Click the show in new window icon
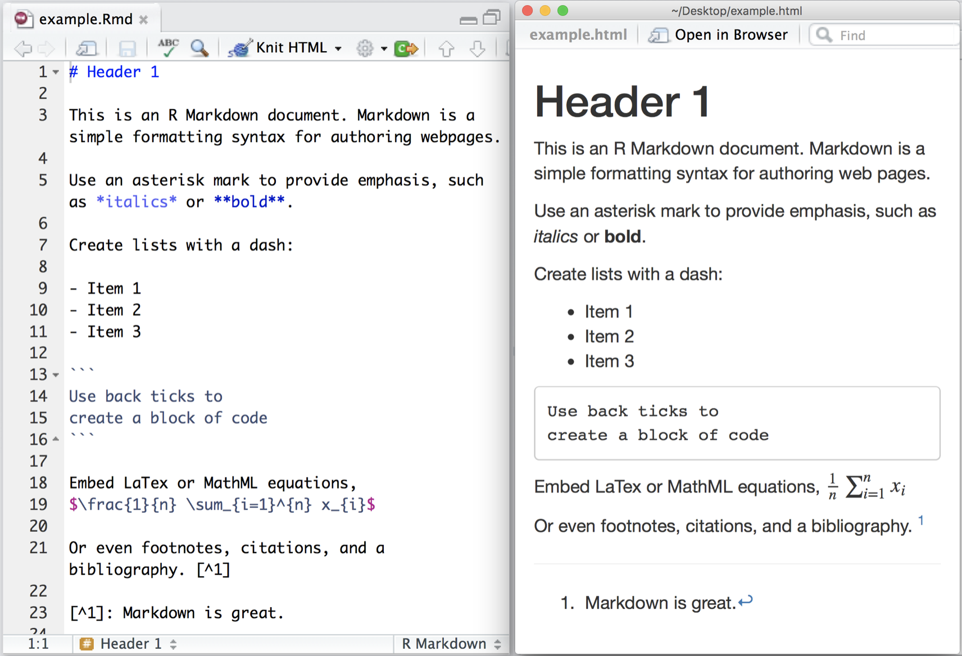 coord(87,49)
